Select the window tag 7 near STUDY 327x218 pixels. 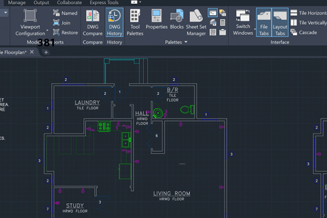click(x=47, y=209)
